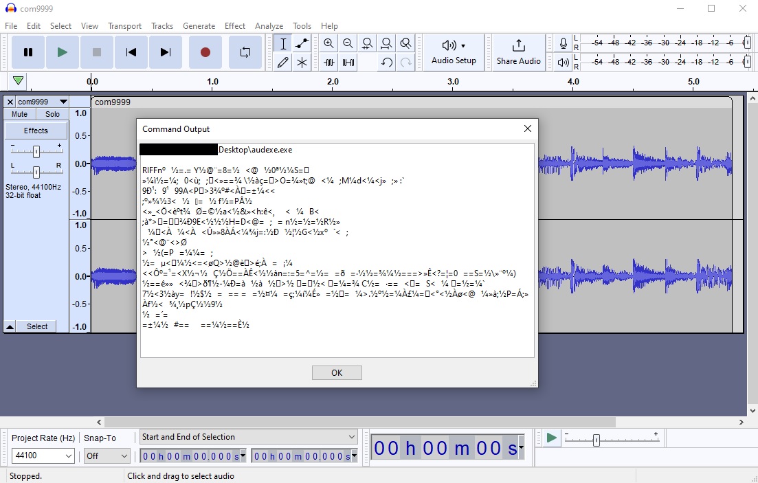Pick the Draw tool
The height and width of the screenshot is (483, 758).
(283, 62)
